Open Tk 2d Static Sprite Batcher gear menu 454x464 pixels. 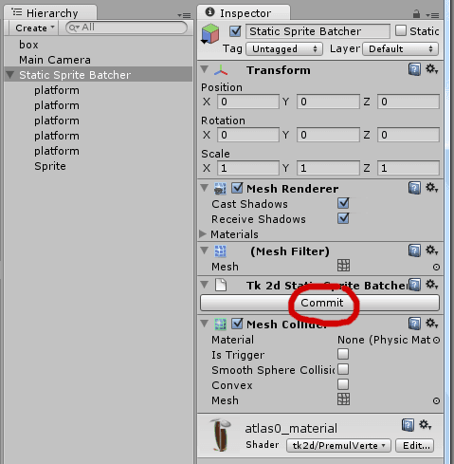tap(431, 285)
